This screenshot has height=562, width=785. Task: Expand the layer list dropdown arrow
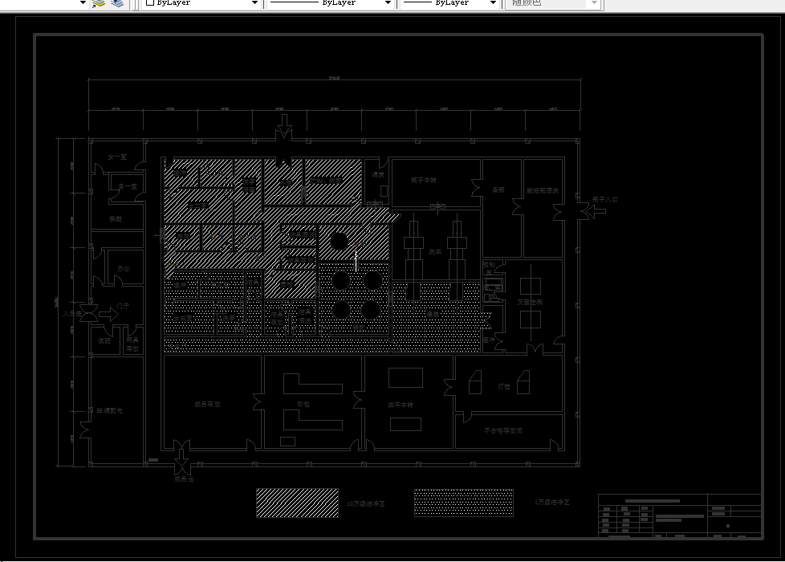pos(83,3)
